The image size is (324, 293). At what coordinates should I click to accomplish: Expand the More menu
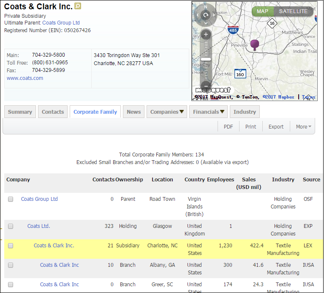coord(303,126)
